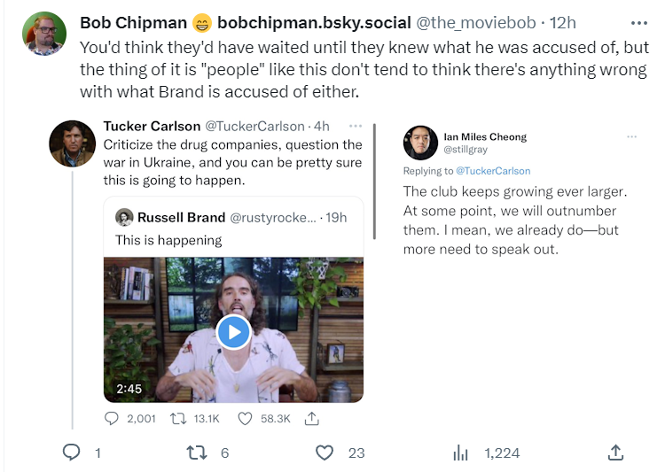Like Bob Chipman's post
The height and width of the screenshot is (472, 665).
tap(325, 453)
